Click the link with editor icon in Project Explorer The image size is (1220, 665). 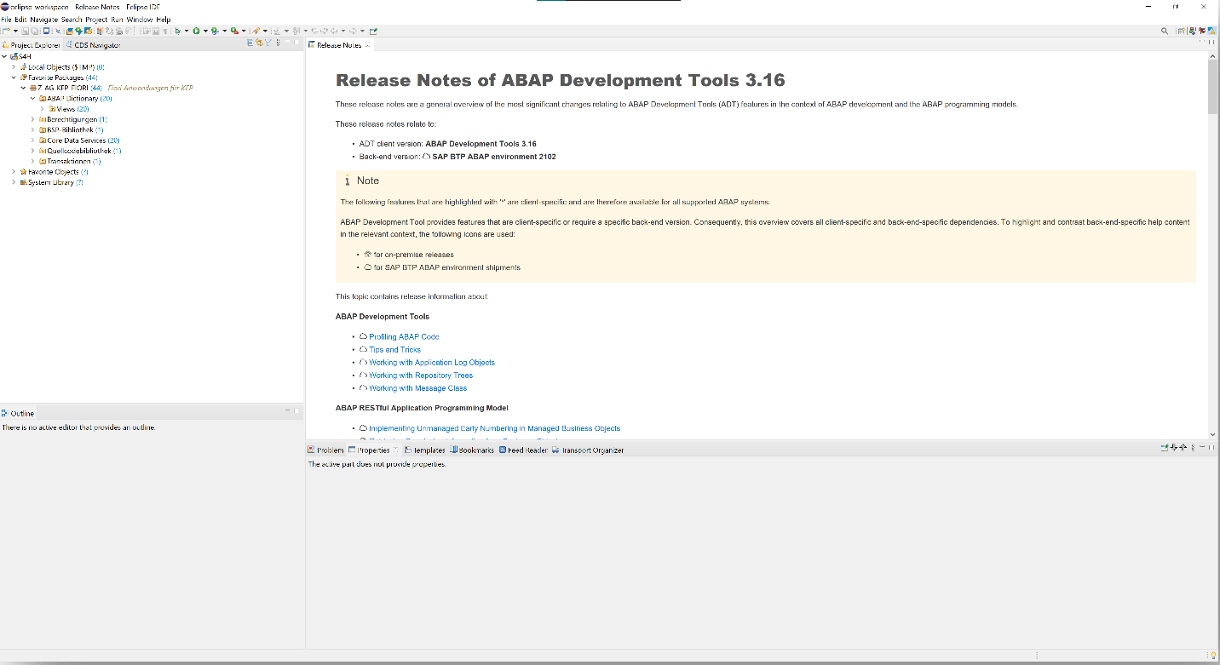pos(259,43)
